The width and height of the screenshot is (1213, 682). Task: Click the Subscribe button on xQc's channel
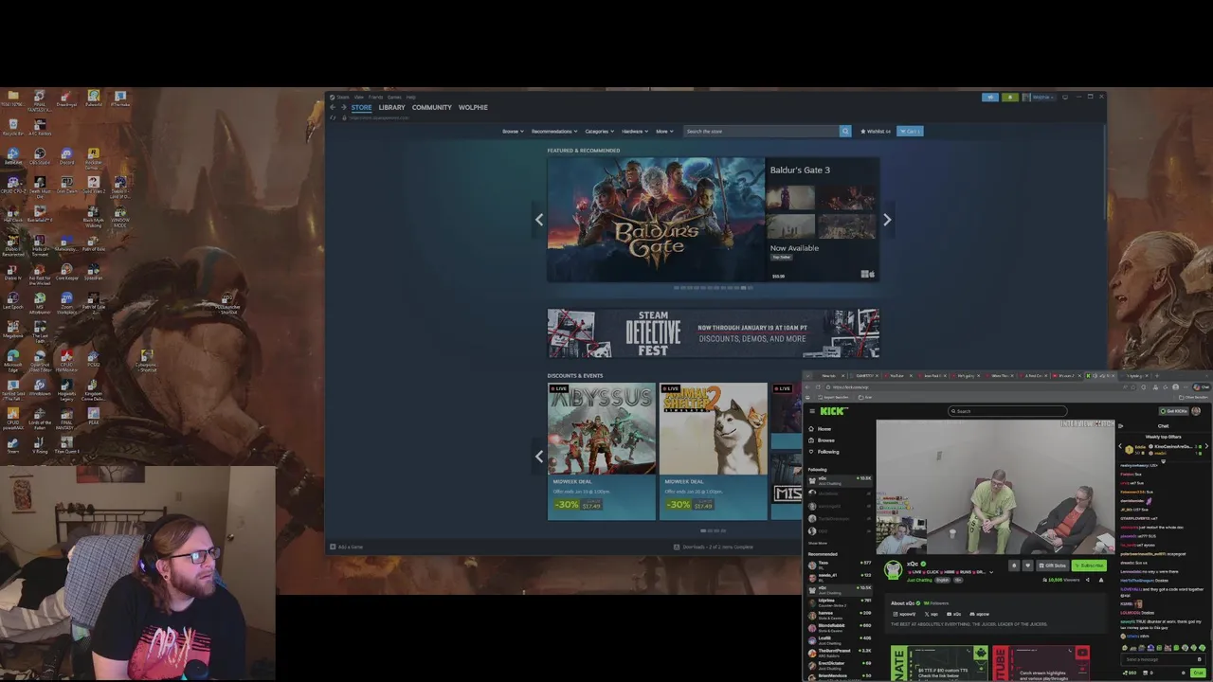pyautogui.click(x=1089, y=565)
